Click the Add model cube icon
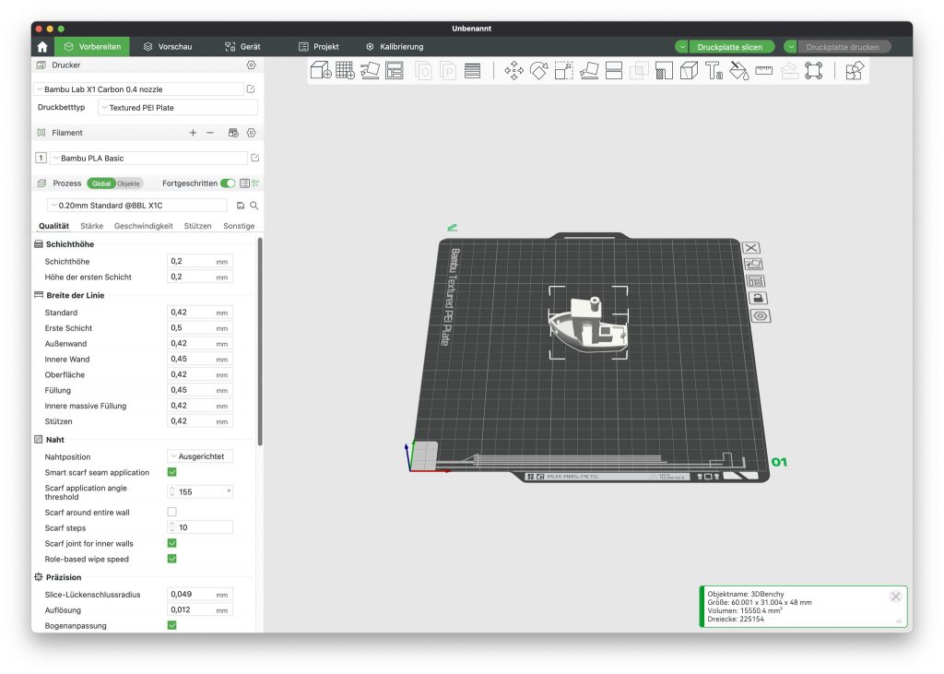This screenshot has height=674, width=944. [x=320, y=71]
